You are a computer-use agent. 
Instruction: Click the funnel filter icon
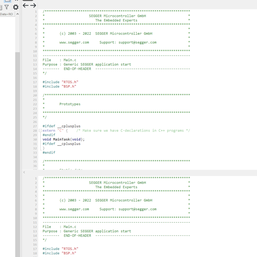[x=7, y=7]
